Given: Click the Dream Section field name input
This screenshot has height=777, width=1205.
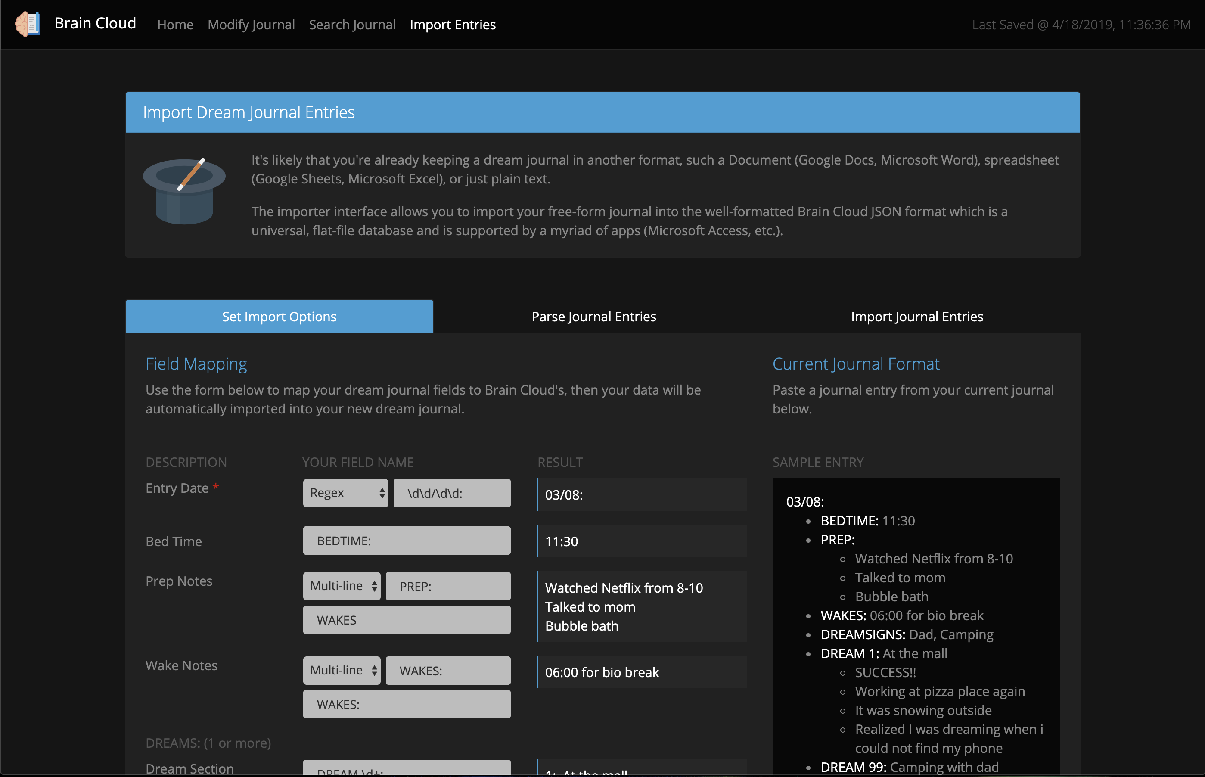Looking at the screenshot, I should pos(407,769).
